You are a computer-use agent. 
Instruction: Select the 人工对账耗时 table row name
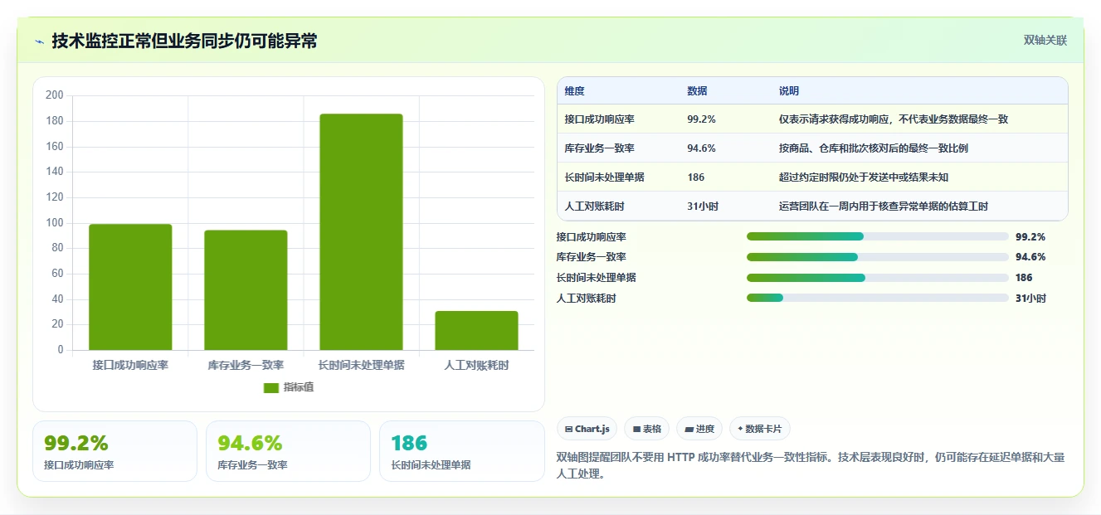(594, 206)
